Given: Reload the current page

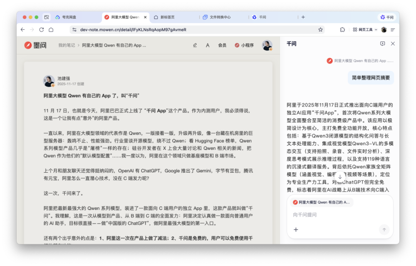Looking at the screenshot, I should 41,30.
